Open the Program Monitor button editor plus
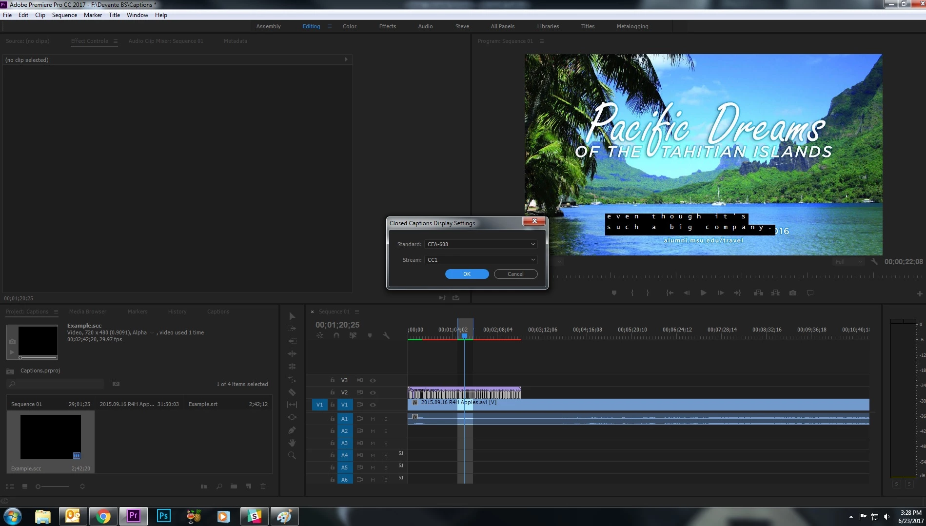 (920, 293)
